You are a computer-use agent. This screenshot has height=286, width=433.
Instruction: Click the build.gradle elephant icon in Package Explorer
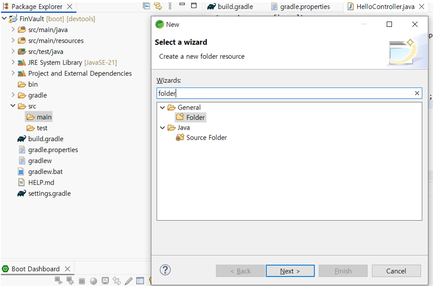coord(21,139)
